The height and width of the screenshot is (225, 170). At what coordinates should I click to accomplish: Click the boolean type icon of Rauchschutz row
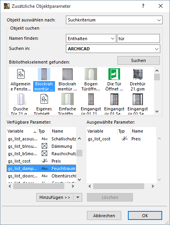(x=44, y=154)
